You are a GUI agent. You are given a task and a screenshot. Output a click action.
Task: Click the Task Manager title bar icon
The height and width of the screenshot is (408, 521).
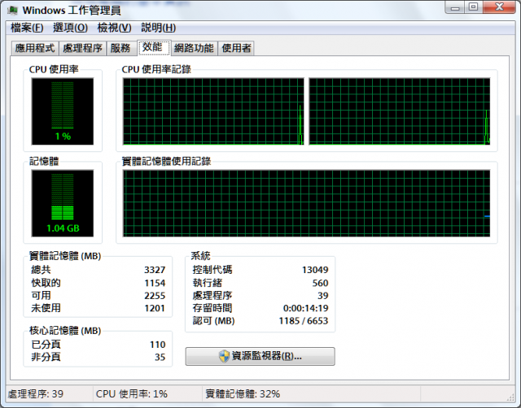click(x=13, y=11)
